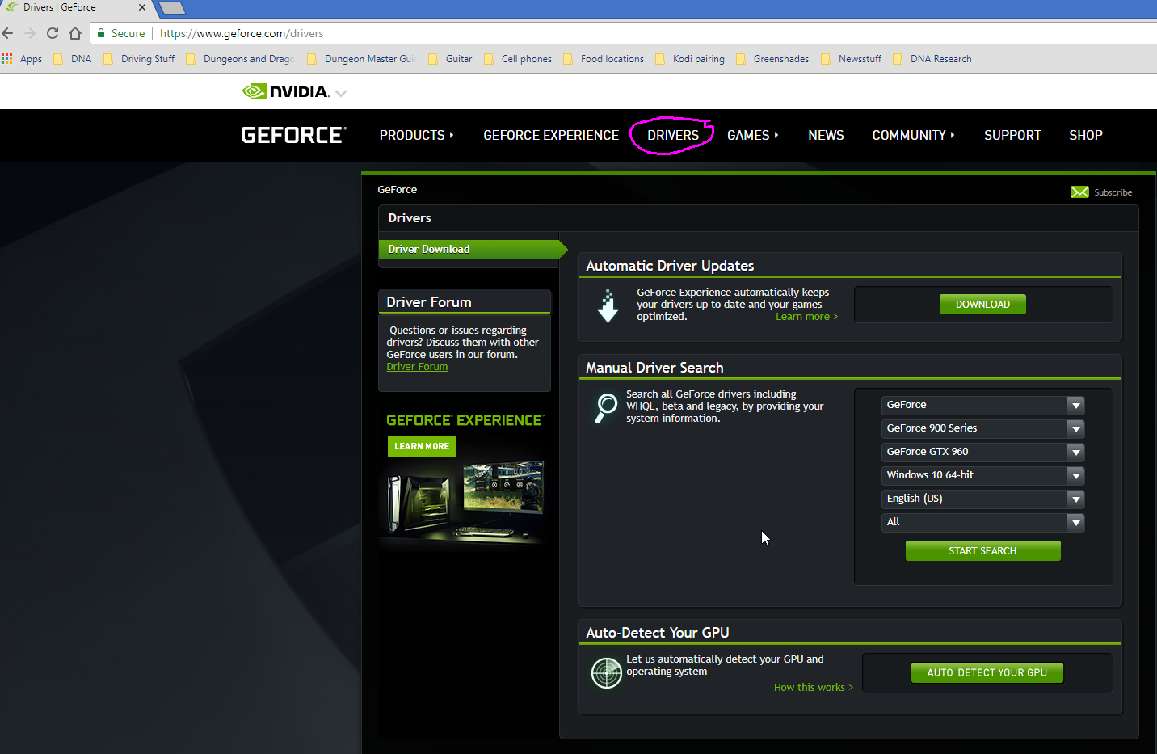Go to browser home icon

75,33
